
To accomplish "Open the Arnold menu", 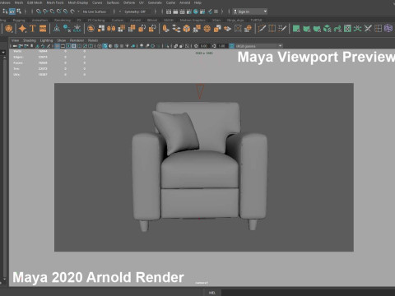I will [184, 2].
